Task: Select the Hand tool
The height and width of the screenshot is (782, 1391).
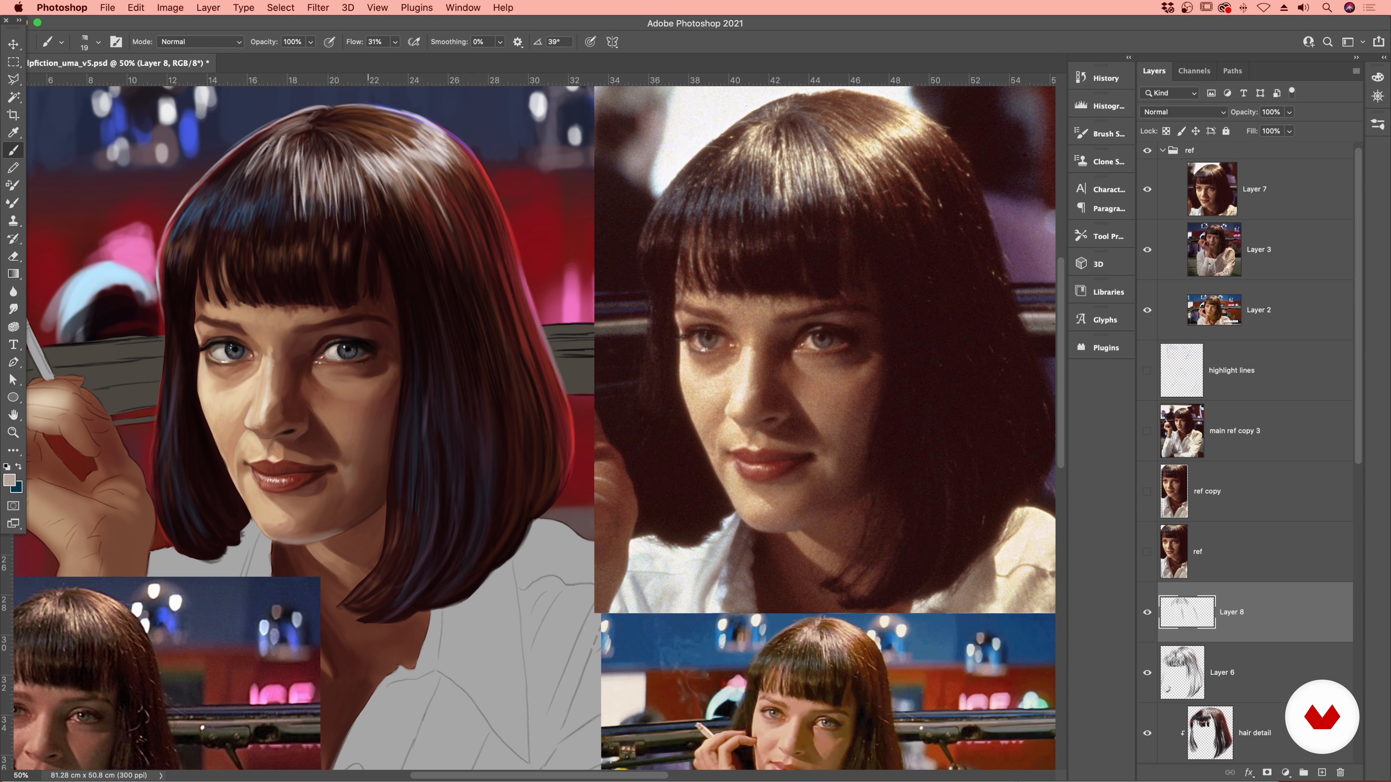Action: pos(13,415)
